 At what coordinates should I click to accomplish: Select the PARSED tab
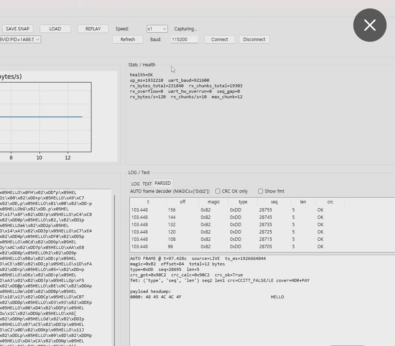[162, 183]
